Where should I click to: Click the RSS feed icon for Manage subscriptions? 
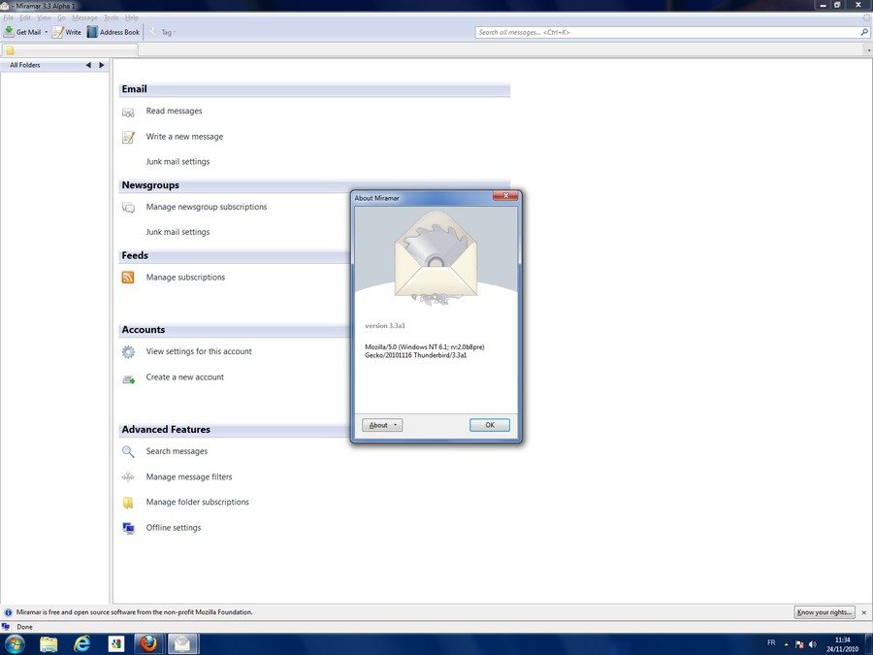point(128,278)
